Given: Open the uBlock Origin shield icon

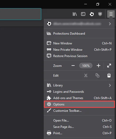Looking at the screenshot, I should 100,14.
